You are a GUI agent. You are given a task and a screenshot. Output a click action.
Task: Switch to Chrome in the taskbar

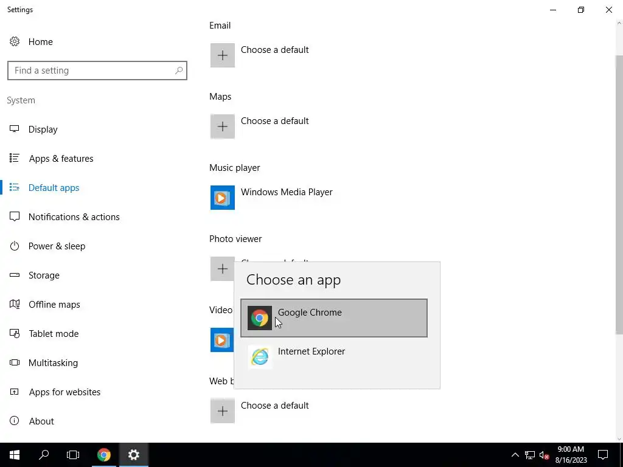(103, 455)
